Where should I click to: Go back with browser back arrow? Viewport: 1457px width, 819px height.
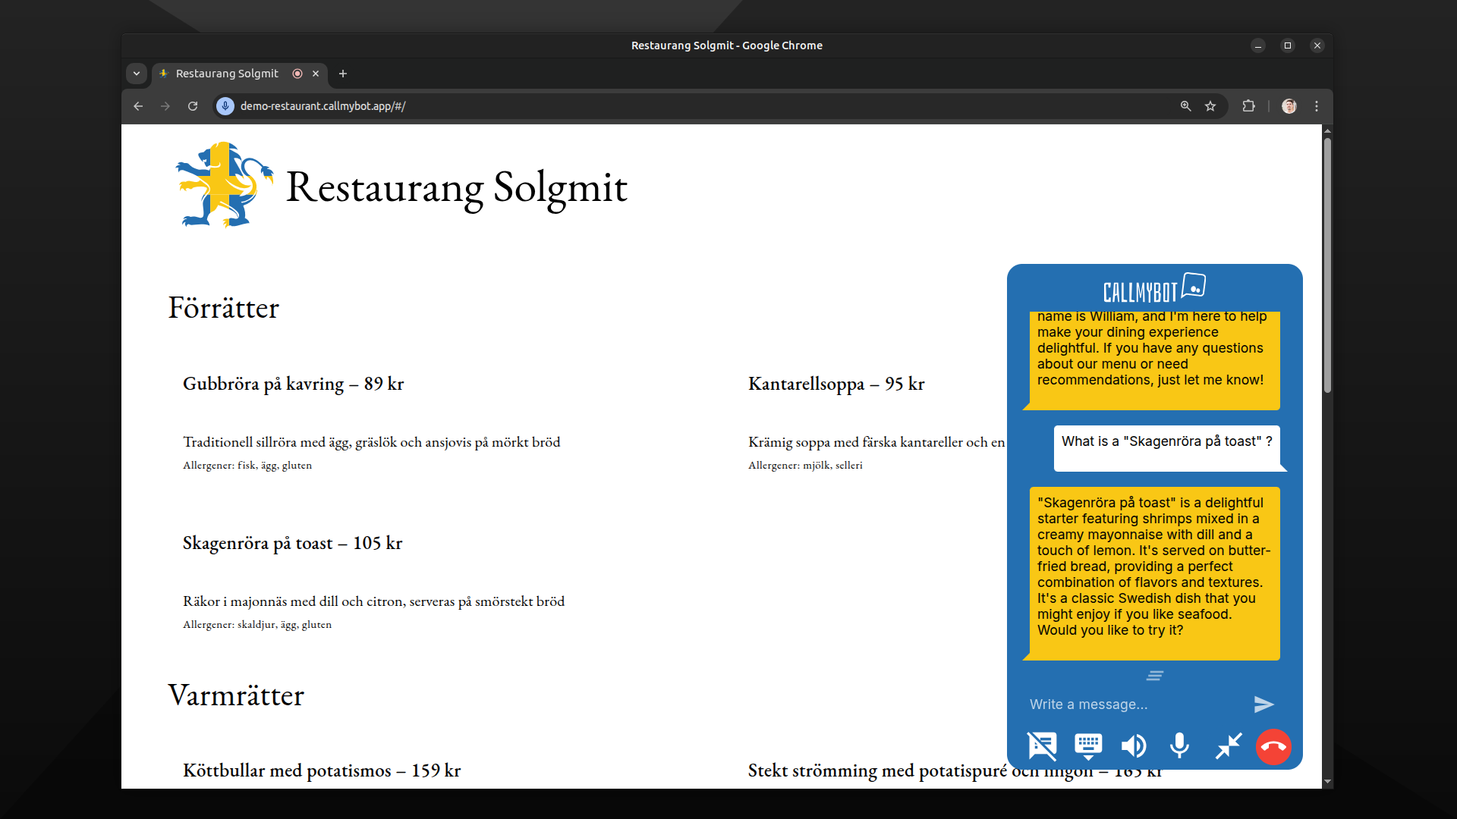coord(138,106)
